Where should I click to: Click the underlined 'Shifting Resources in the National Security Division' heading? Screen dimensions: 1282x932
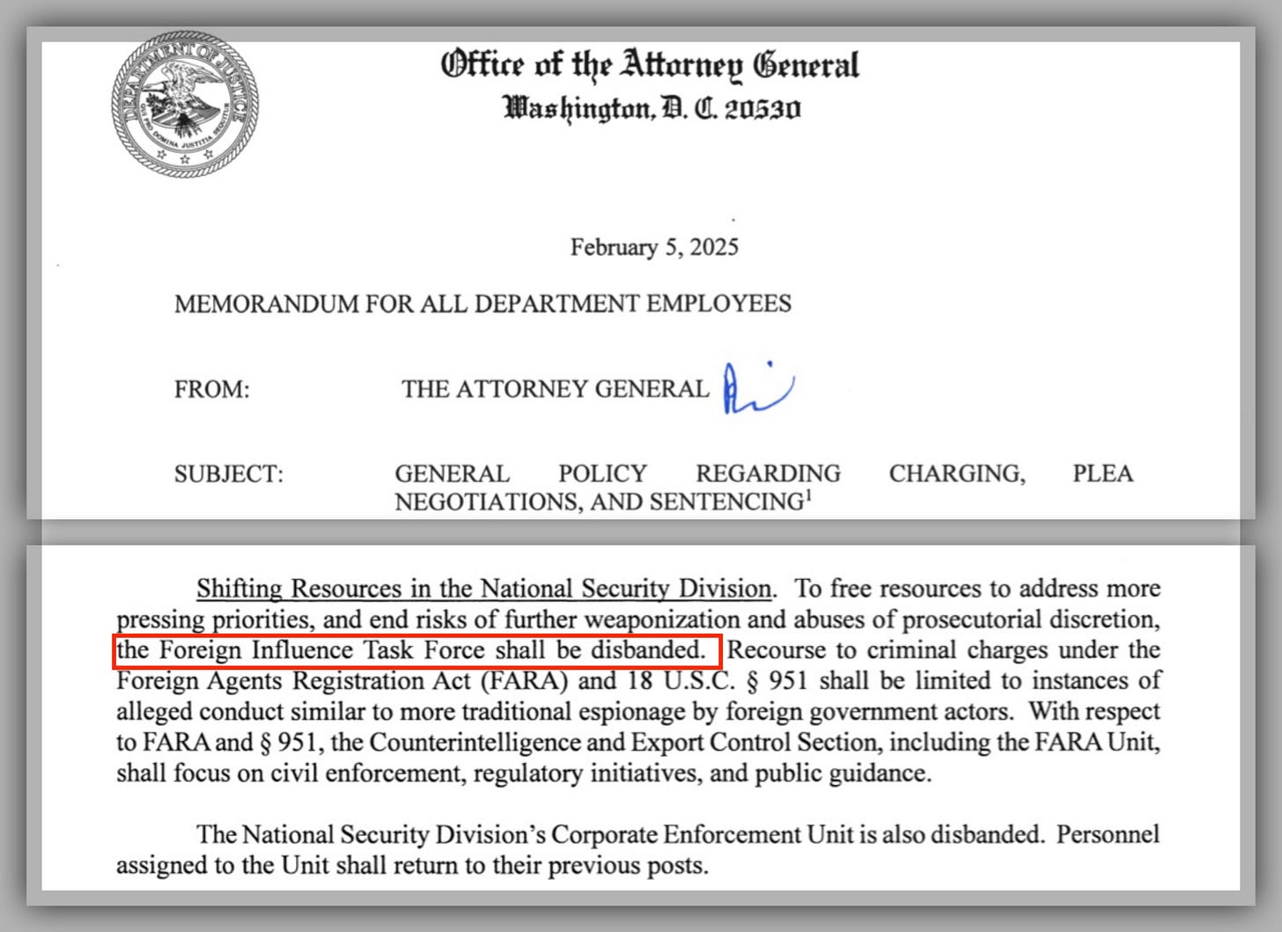[x=484, y=589]
